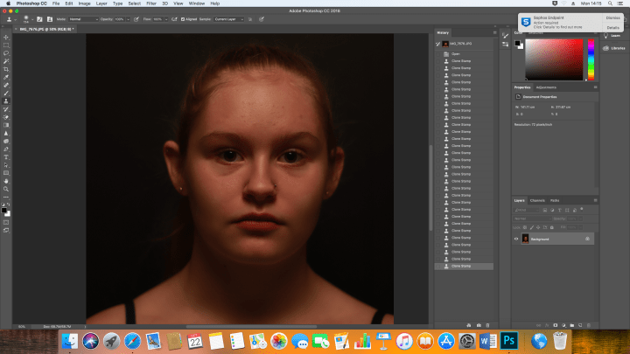This screenshot has height=354, width=630.
Task: Toggle the Aligned checkbox
Action: coord(183,19)
